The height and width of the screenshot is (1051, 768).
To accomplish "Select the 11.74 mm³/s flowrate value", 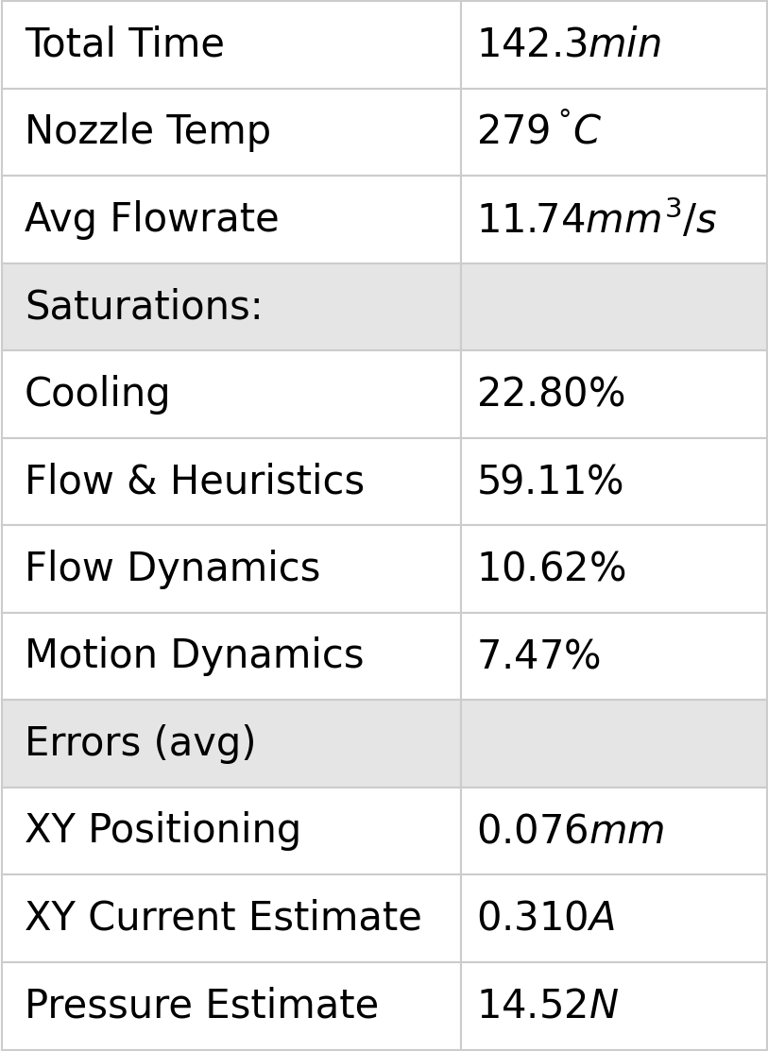I will tap(596, 220).
